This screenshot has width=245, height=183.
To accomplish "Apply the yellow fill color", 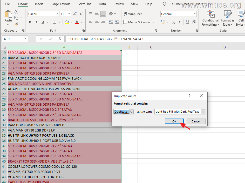I will click(x=67, y=22).
